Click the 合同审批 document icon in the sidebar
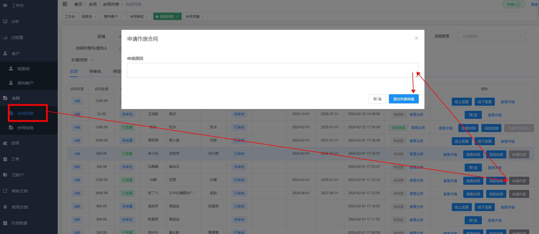This screenshot has height=234, width=539. 11,127
